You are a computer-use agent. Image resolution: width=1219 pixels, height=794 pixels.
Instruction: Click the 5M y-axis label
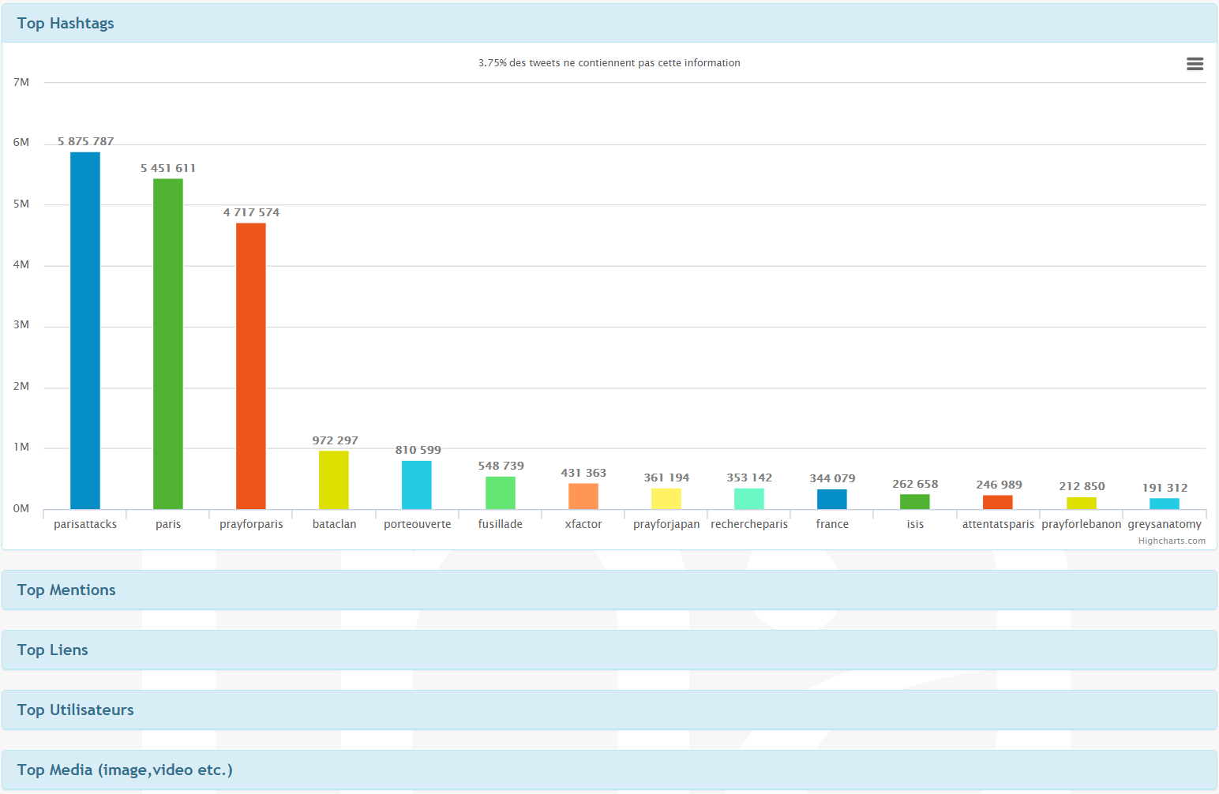(21, 204)
